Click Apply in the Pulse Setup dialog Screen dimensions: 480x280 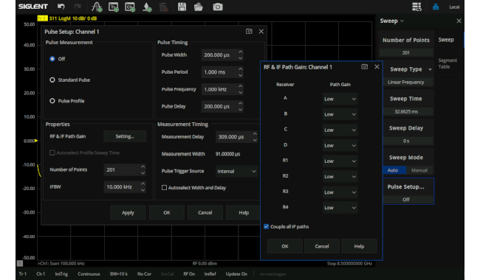click(128, 212)
